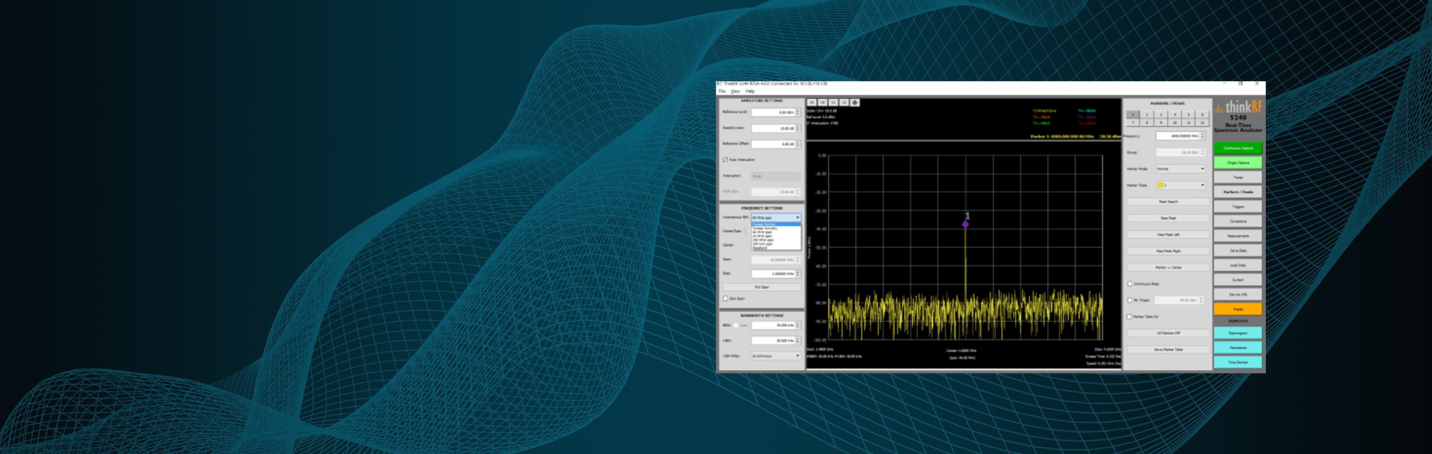Click the purple marker 1 diamond

tap(965, 224)
